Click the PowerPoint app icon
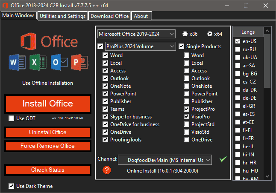Viewport: 276px width, 193px height. pyautogui.click(x=79, y=63)
